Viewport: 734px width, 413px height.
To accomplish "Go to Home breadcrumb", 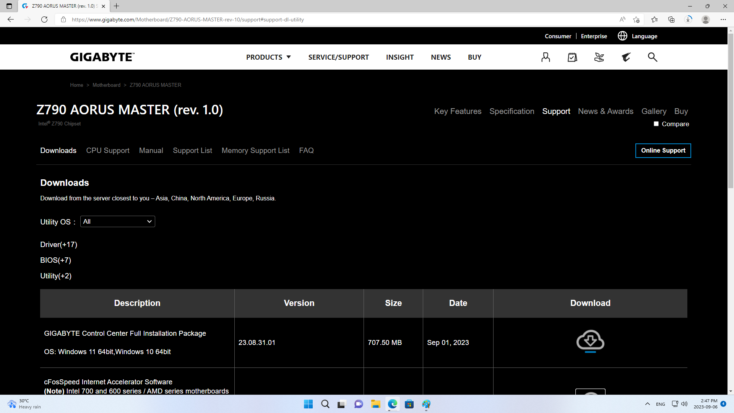I will click(76, 85).
